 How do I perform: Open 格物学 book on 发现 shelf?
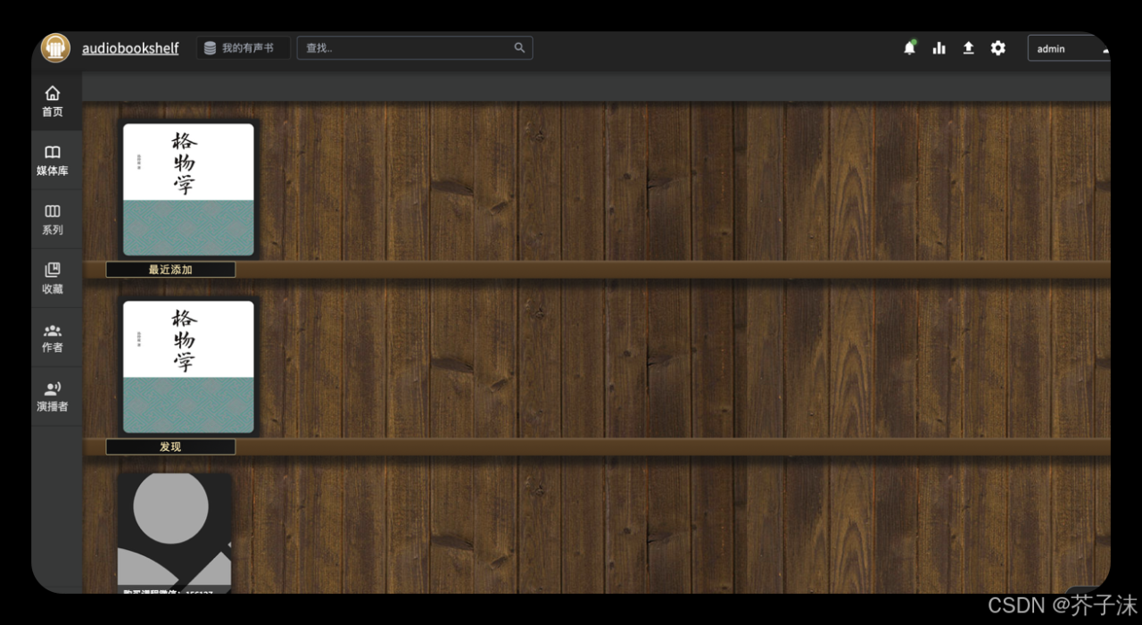click(188, 367)
